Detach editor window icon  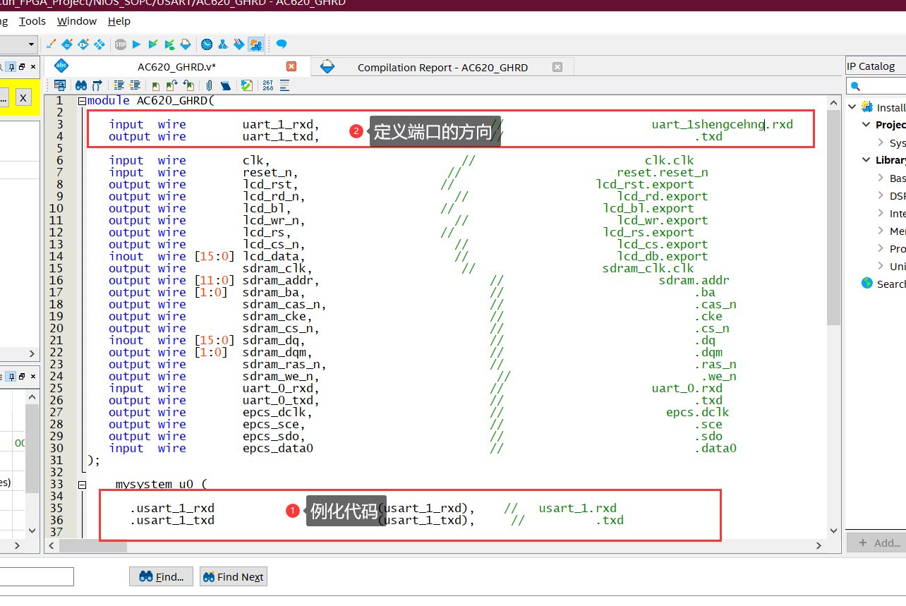tap(60, 85)
